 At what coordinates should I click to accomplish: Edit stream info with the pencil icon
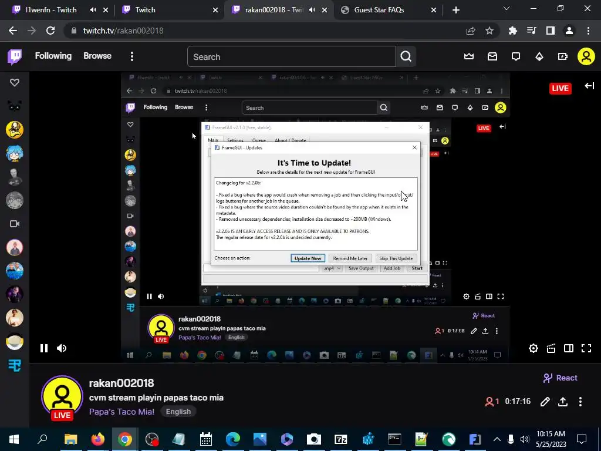click(545, 402)
